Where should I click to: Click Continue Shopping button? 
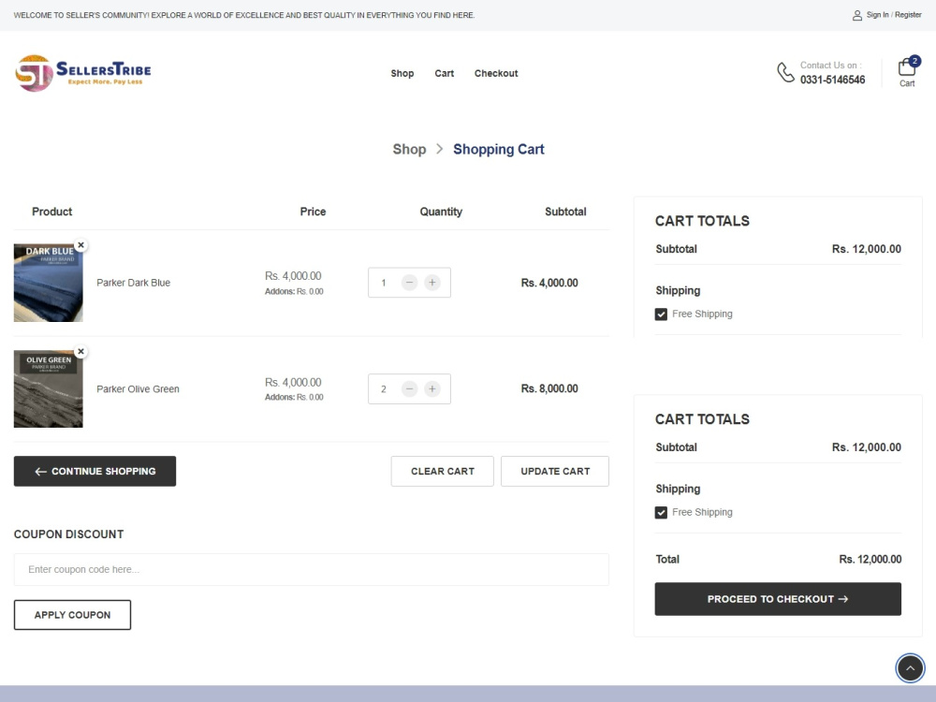[x=95, y=471]
